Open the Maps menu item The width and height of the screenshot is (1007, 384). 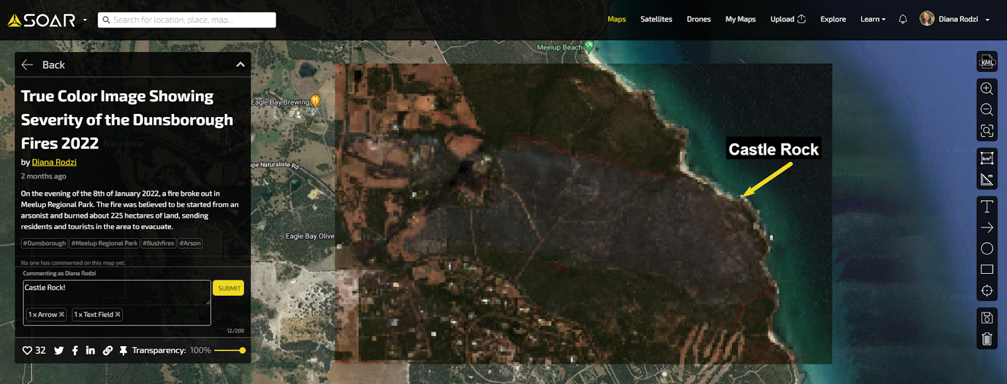pyautogui.click(x=617, y=20)
